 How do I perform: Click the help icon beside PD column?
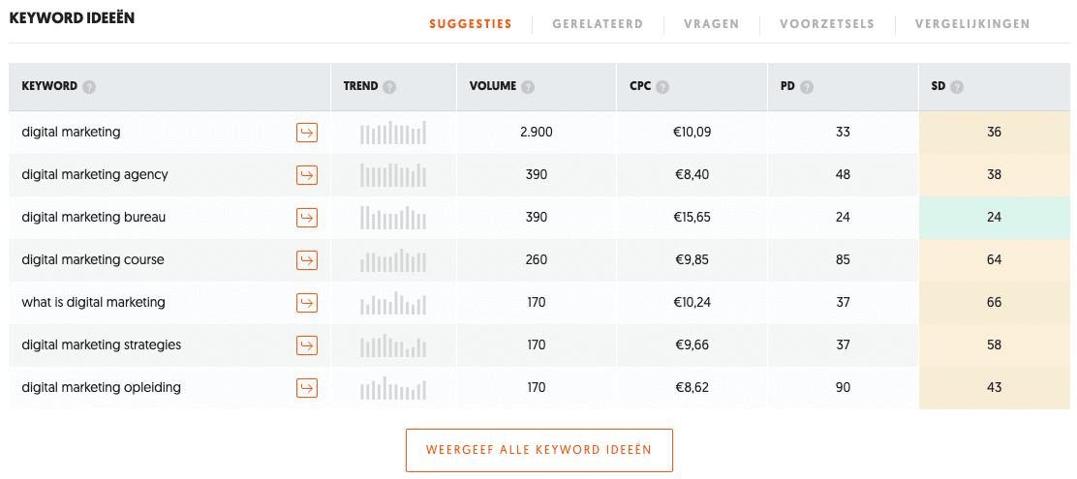(807, 87)
